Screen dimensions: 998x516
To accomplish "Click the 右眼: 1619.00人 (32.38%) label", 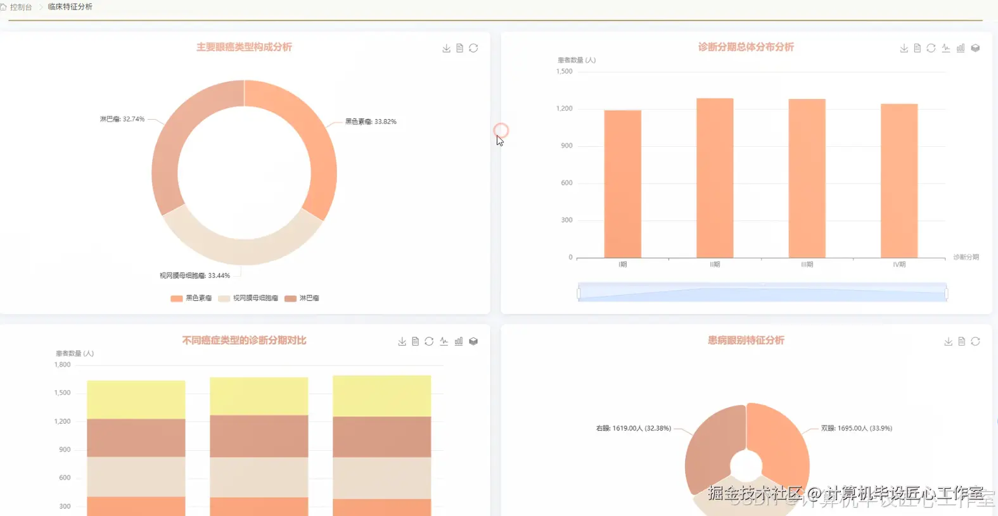I will click(x=634, y=429).
